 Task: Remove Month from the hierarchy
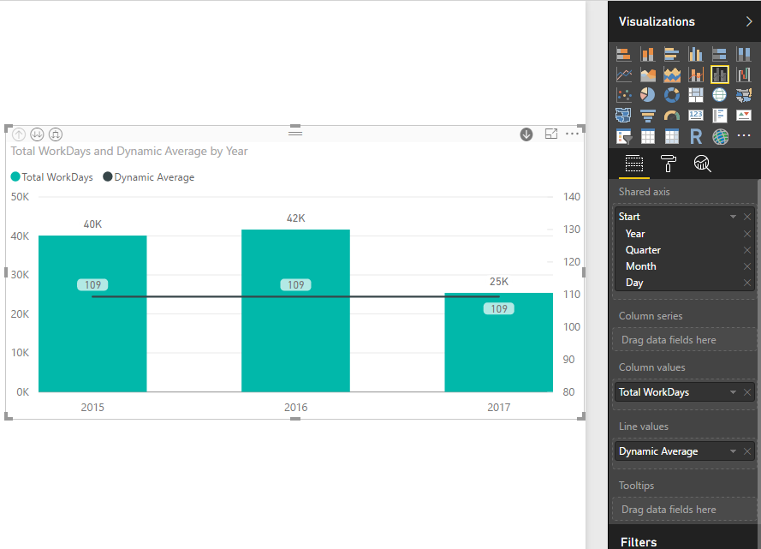click(x=747, y=266)
